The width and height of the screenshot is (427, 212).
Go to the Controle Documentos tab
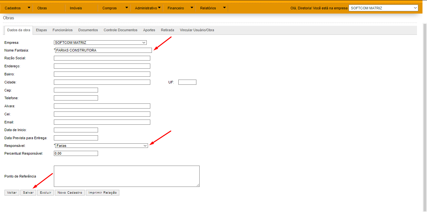[120, 30]
